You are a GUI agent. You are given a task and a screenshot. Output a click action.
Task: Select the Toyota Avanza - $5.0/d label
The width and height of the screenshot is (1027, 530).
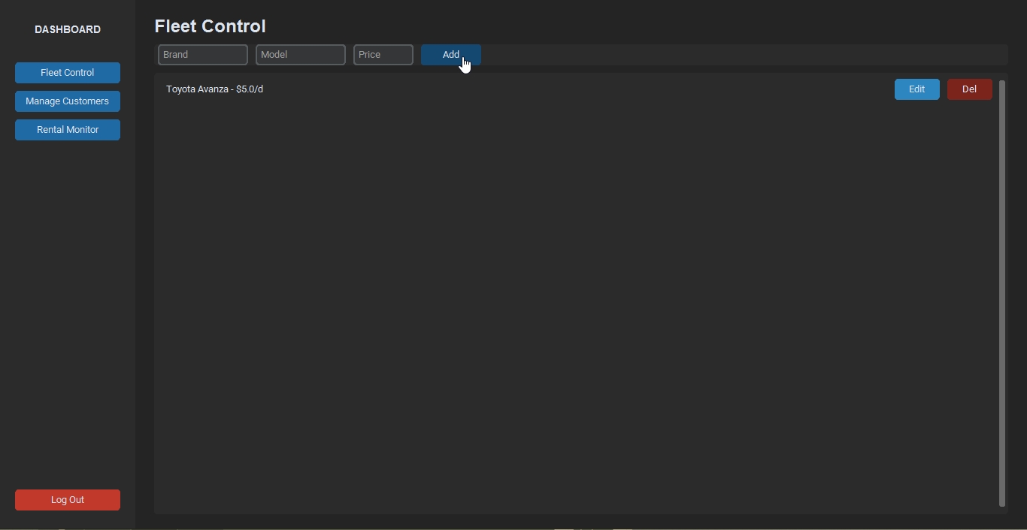(x=215, y=89)
